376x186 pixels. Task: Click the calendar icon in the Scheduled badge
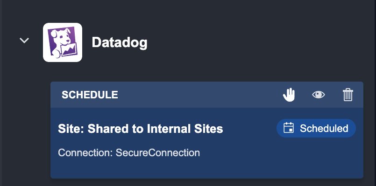tap(289, 128)
